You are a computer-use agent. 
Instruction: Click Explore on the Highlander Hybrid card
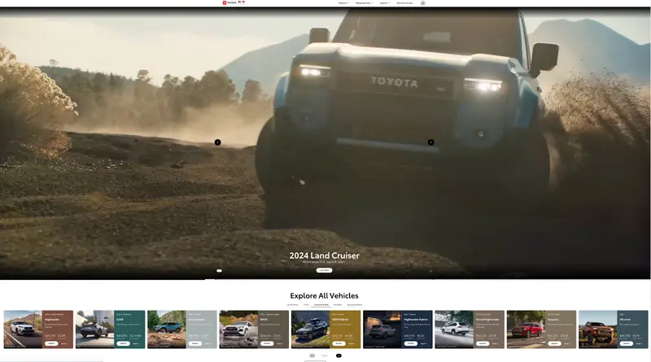tap(411, 344)
